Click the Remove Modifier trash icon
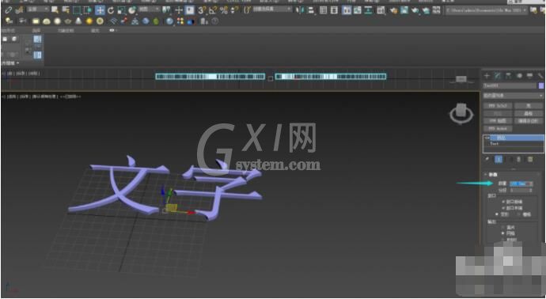Screen dimensions: 546x299 pos(518,159)
